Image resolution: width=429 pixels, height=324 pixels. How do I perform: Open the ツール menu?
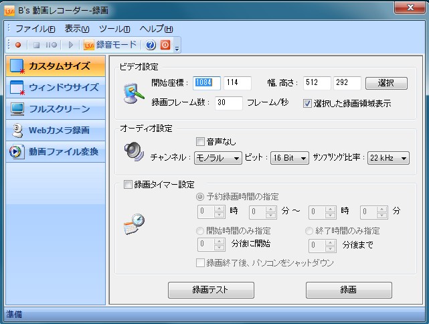114,29
